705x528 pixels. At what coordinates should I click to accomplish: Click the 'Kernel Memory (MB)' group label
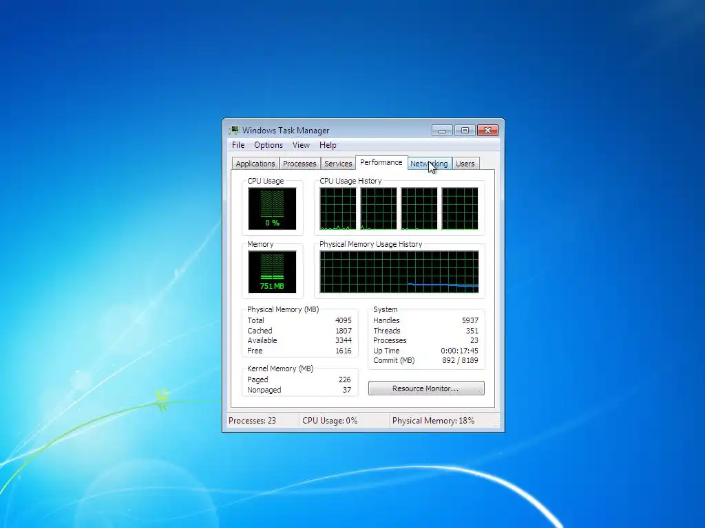[280, 368]
